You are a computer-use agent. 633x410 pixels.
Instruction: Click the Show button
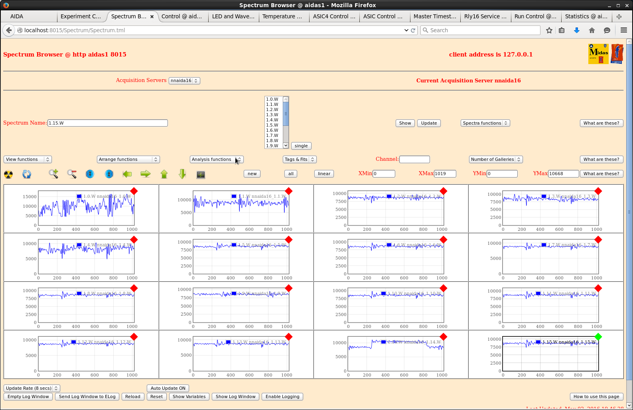(x=405, y=123)
